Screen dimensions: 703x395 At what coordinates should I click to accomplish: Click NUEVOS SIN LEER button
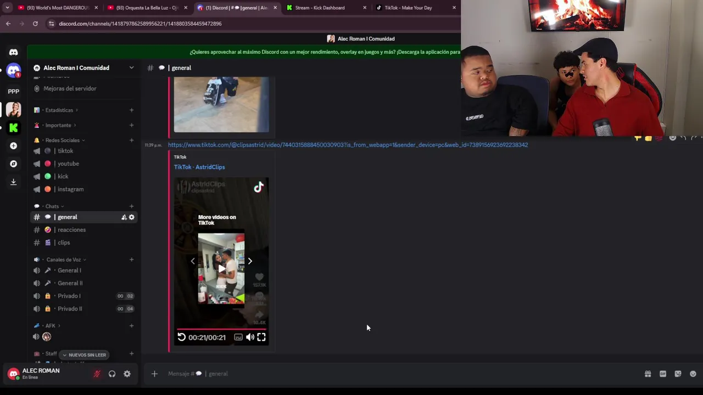tap(84, 355)
